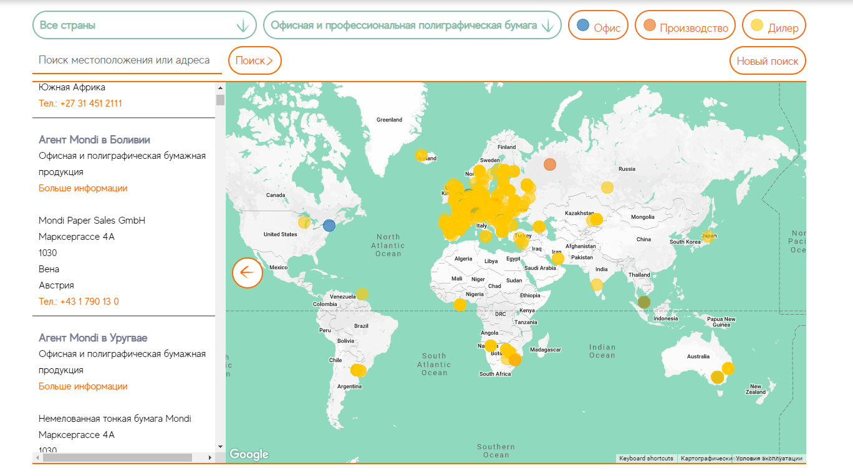Click the "Новый поиск" button

(x=768, y=61)
